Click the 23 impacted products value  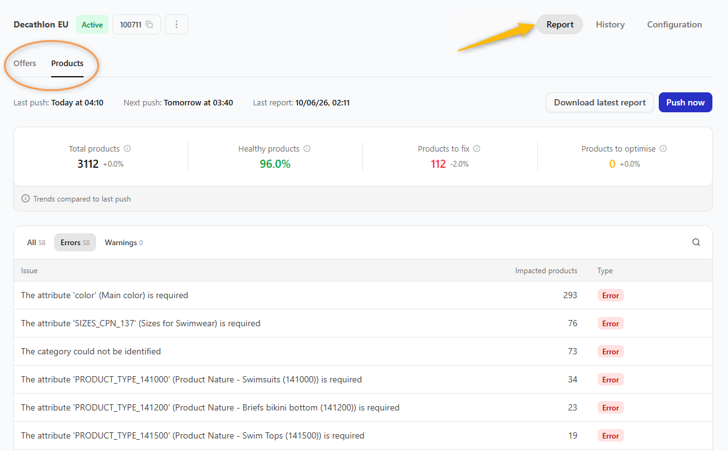click(x=573, y=407)
